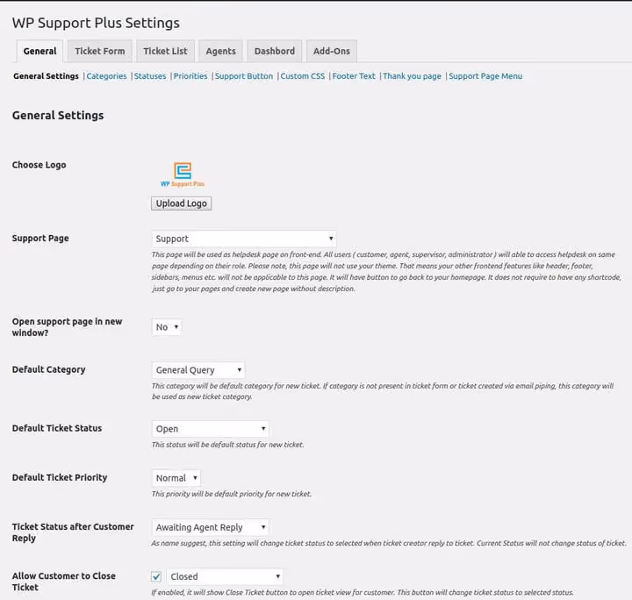This screenshot has width=632, height=600.
Task: Open the Closed status dropdown
Action: (225, 576)
